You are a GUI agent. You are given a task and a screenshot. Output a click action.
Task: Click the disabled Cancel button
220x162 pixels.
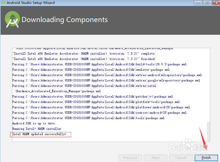181,158
